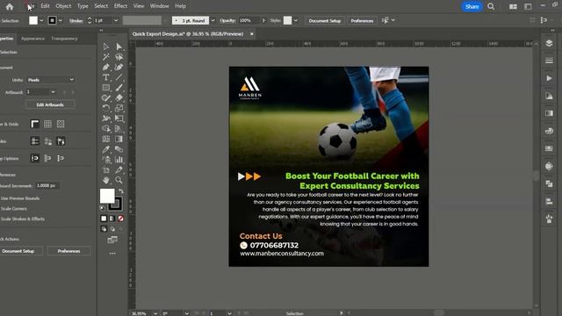
Task: Open the Window menu
Action: (160, 6)
